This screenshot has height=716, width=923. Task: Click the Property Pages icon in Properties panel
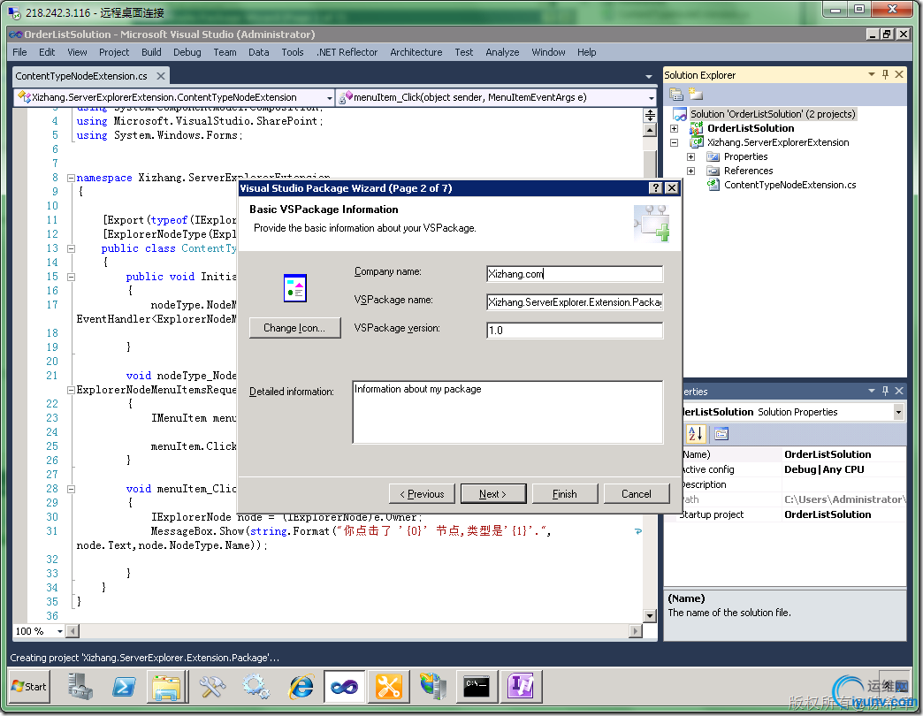tap(721, 434)
